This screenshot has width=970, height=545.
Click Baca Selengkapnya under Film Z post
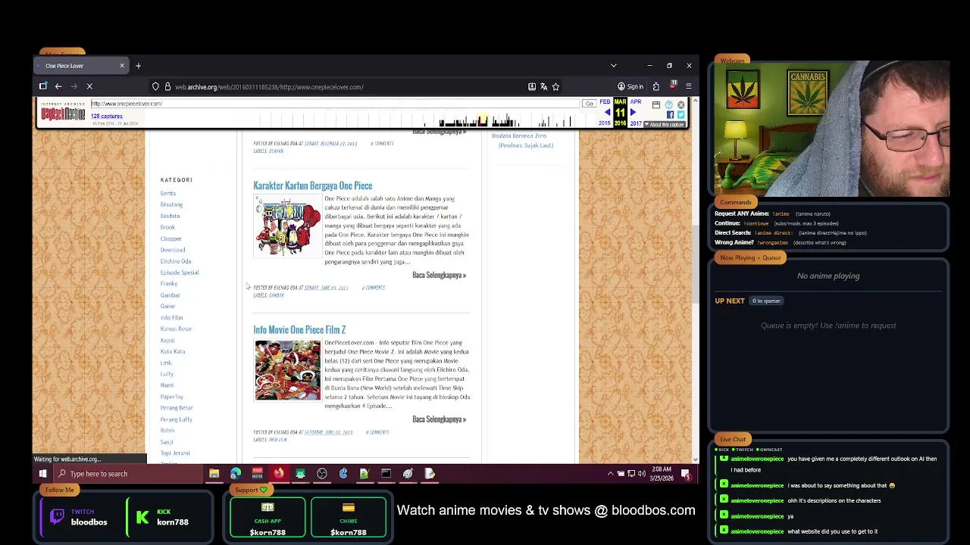(x=440, y=419)
